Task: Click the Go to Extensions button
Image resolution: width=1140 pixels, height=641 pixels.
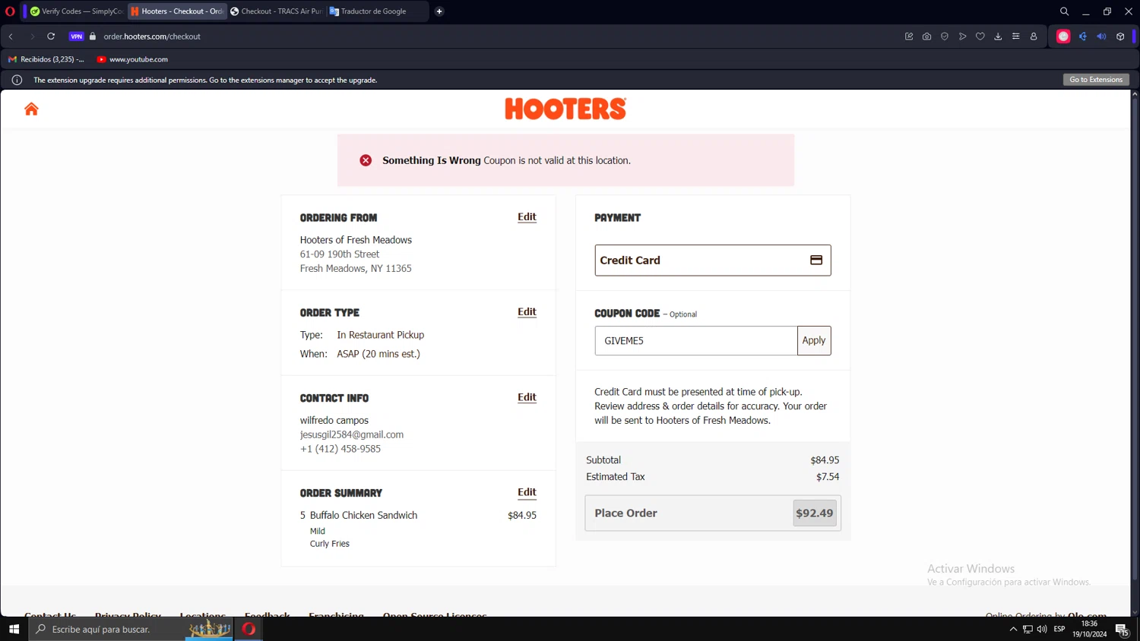Action: point(1096,80)
